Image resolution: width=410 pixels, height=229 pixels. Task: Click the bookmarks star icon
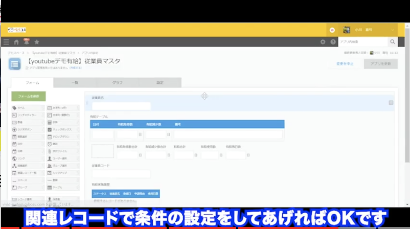[x=36, y=42]
